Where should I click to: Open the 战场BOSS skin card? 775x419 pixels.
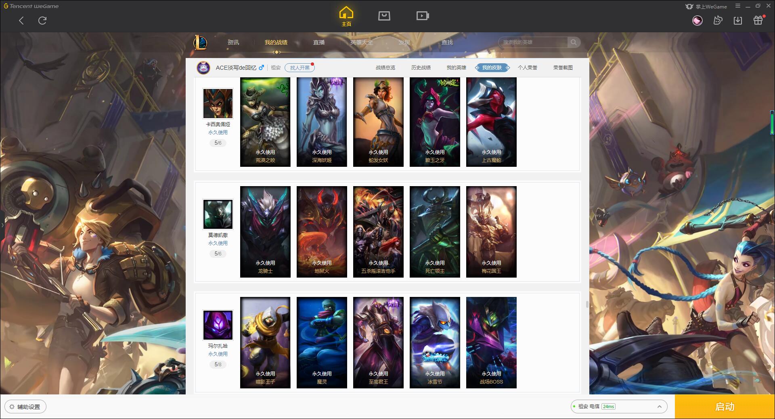click(491, 342)
